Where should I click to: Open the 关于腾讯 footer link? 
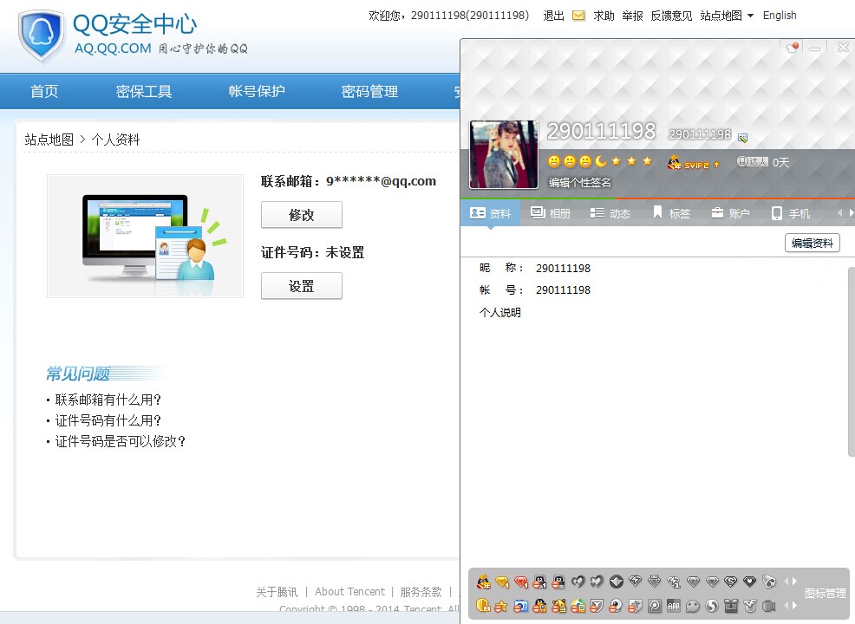pyautogui.click(x=277, y=592)
